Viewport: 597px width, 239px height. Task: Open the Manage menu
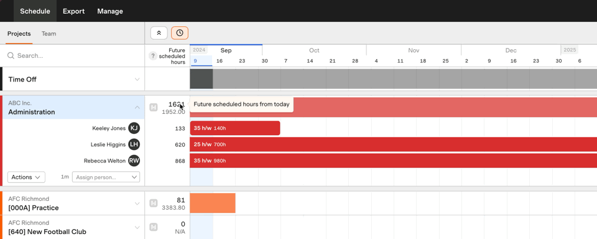(x=110, y=11)
